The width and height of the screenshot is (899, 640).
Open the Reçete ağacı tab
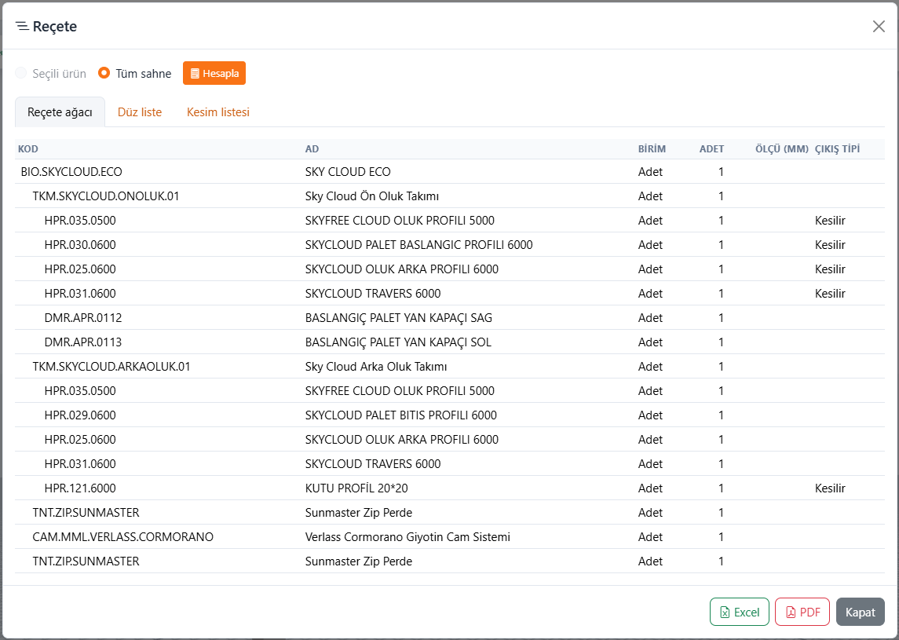coord(60,112)
